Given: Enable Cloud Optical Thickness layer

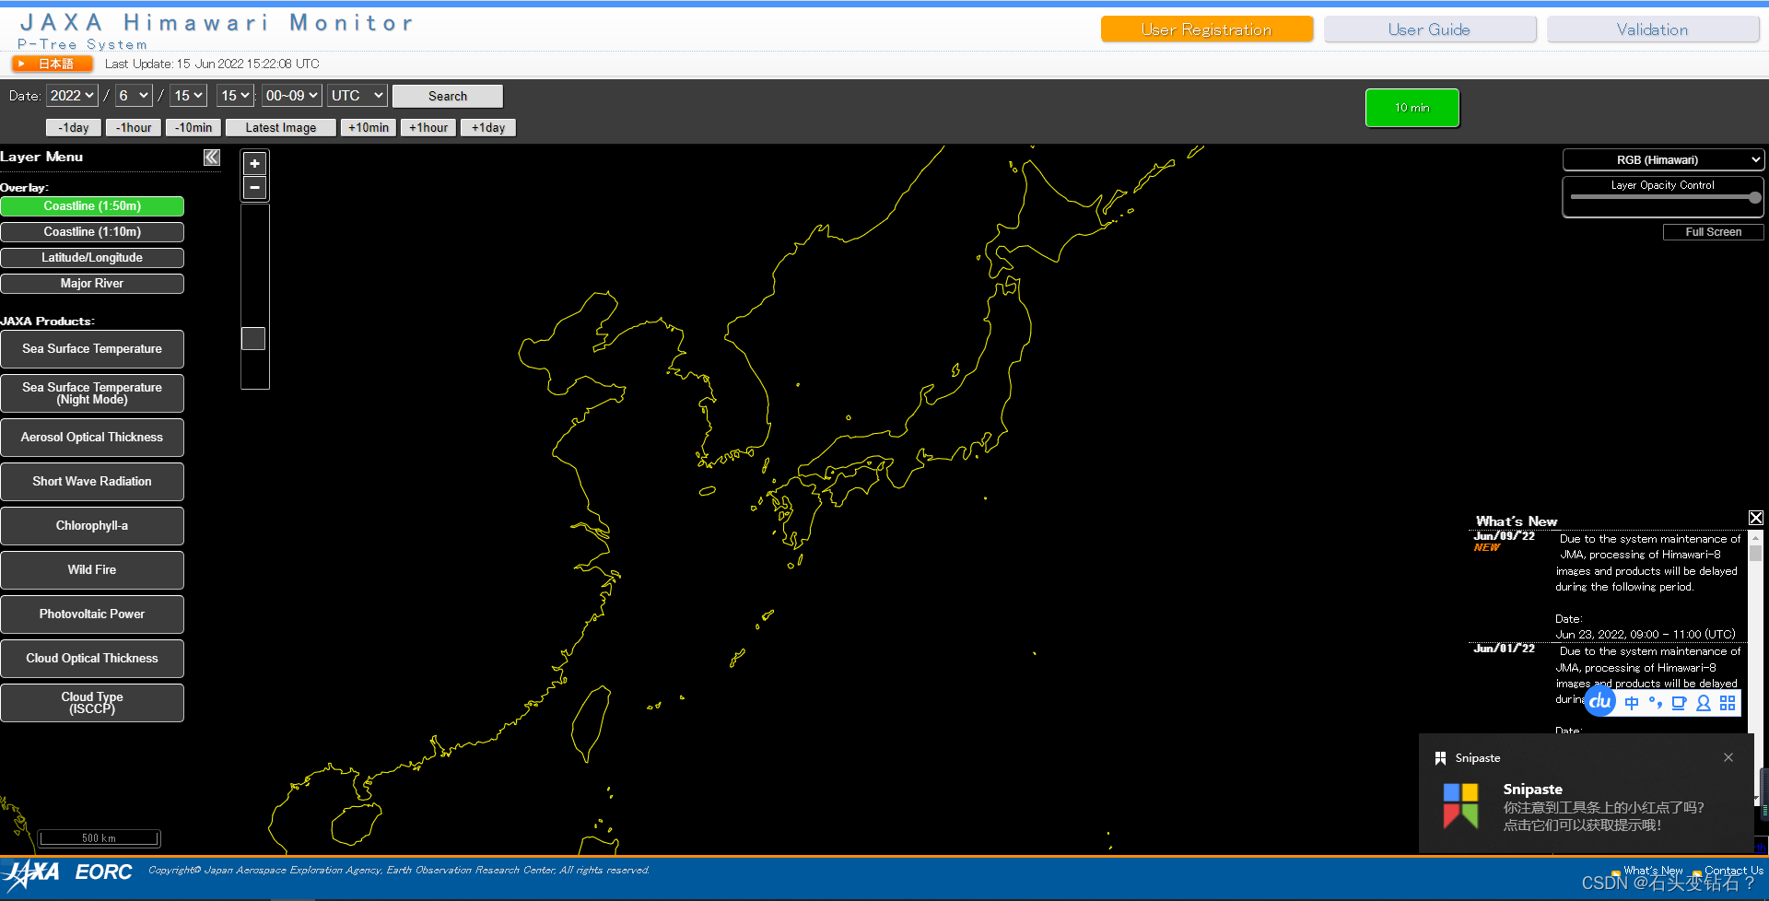Looking at the screenshot, I should click(x=92, y=659).
